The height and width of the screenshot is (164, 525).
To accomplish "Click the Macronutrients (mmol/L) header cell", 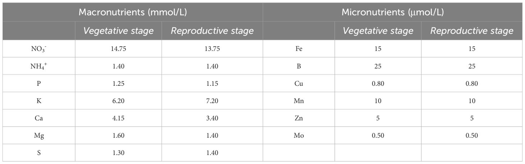I will pyautogui.click(x=133, y=12).
